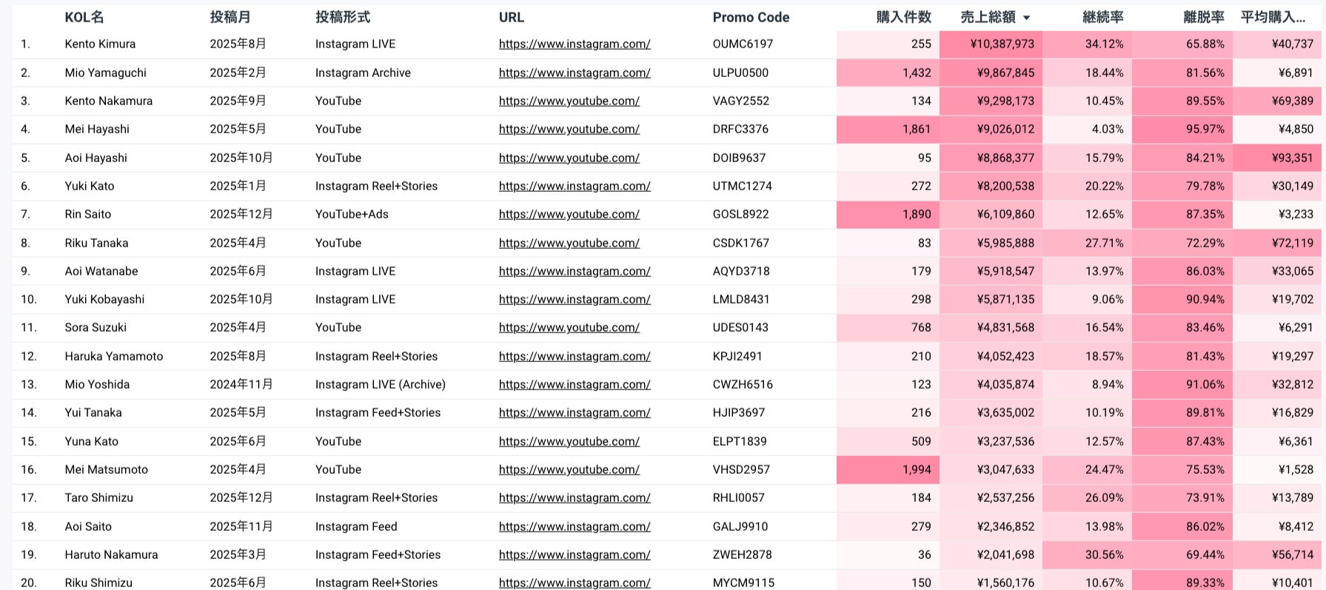
Task: Open Rin Saito's YouTube link
Action: (569, 214)
